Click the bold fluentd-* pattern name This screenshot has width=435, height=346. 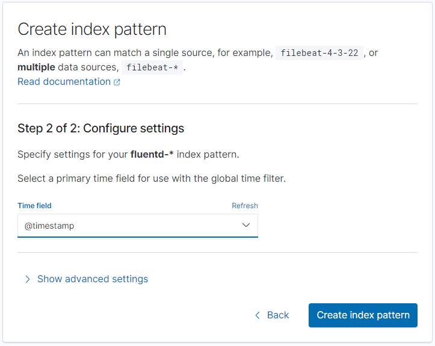click(x=152, y=155)
